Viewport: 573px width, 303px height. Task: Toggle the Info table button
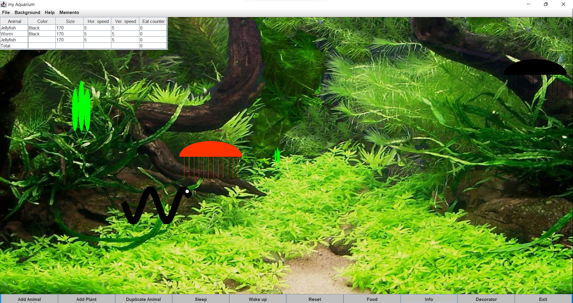[x=429, y=299]
